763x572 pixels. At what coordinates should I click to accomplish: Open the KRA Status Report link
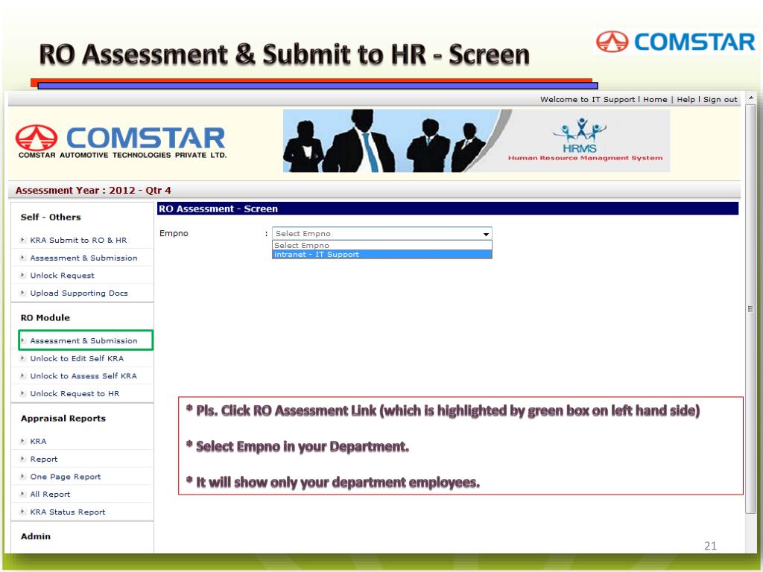[68, 512]
